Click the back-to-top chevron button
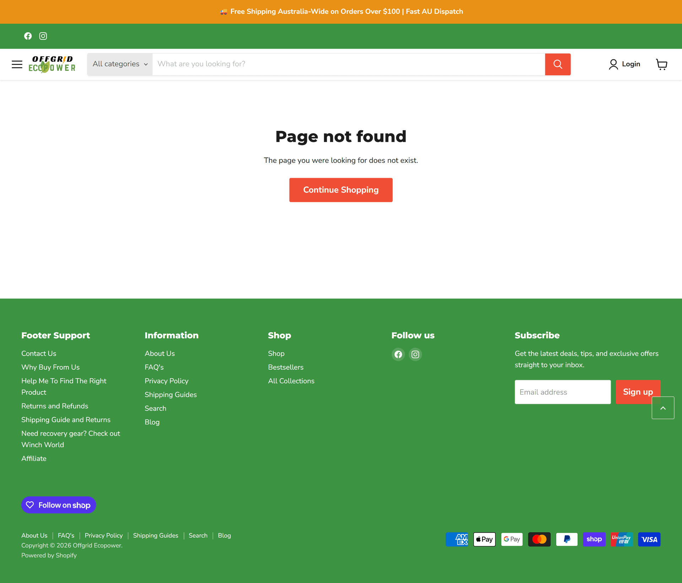This screenshot has width=682, height=583. click(x=663, y=408)
